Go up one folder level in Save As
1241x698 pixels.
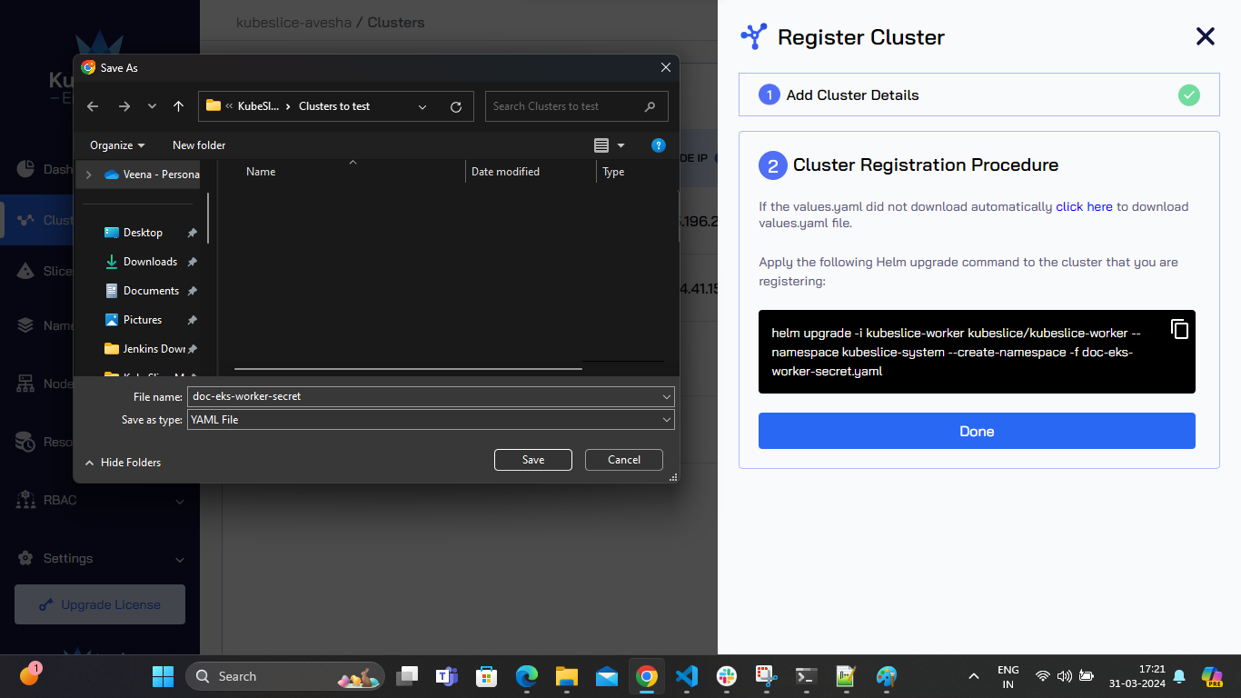click(178, 106)
